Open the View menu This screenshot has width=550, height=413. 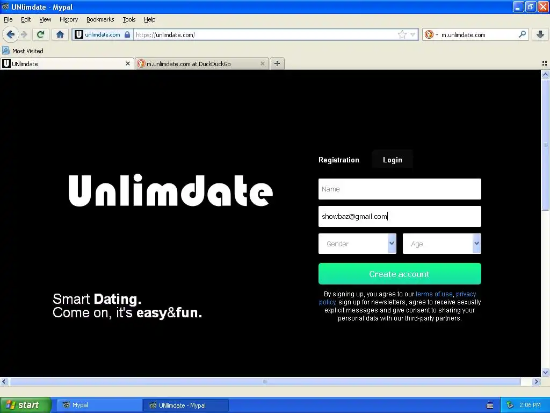point(45,19)
